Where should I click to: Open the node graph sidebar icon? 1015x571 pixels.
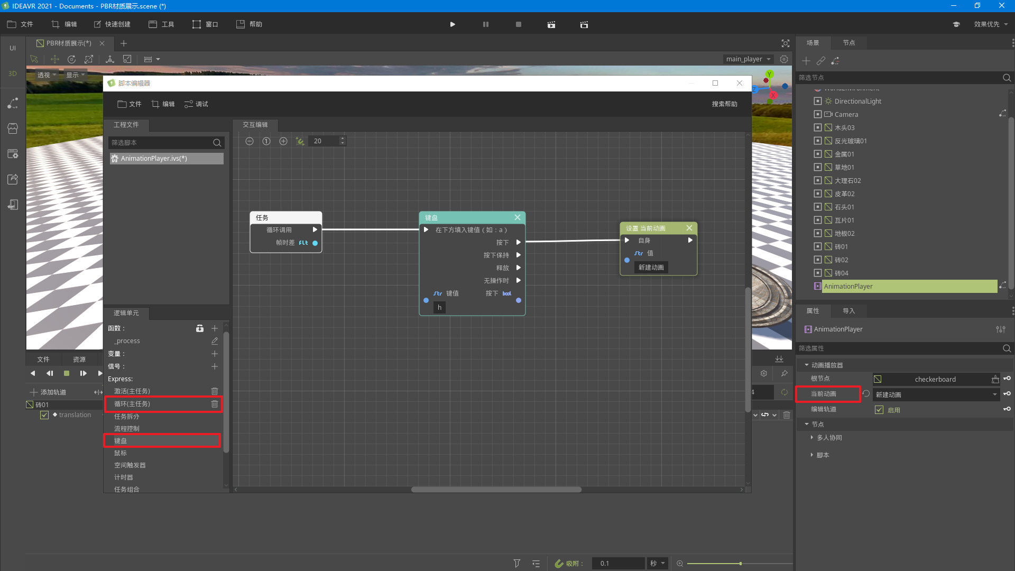coord(13,103)
